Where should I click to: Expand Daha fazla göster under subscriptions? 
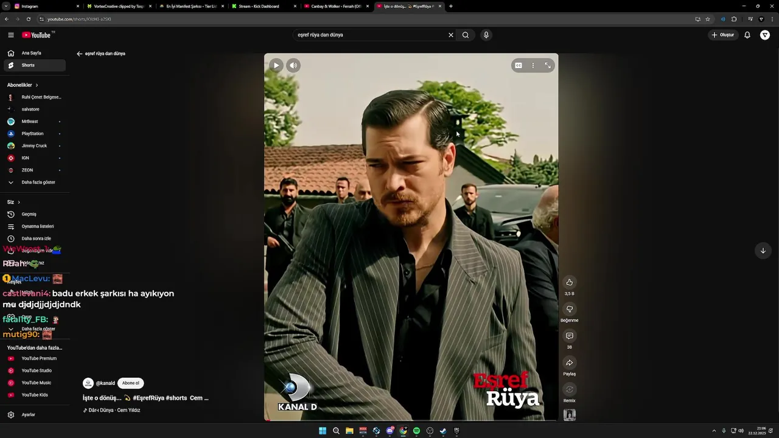coord(35,182)
